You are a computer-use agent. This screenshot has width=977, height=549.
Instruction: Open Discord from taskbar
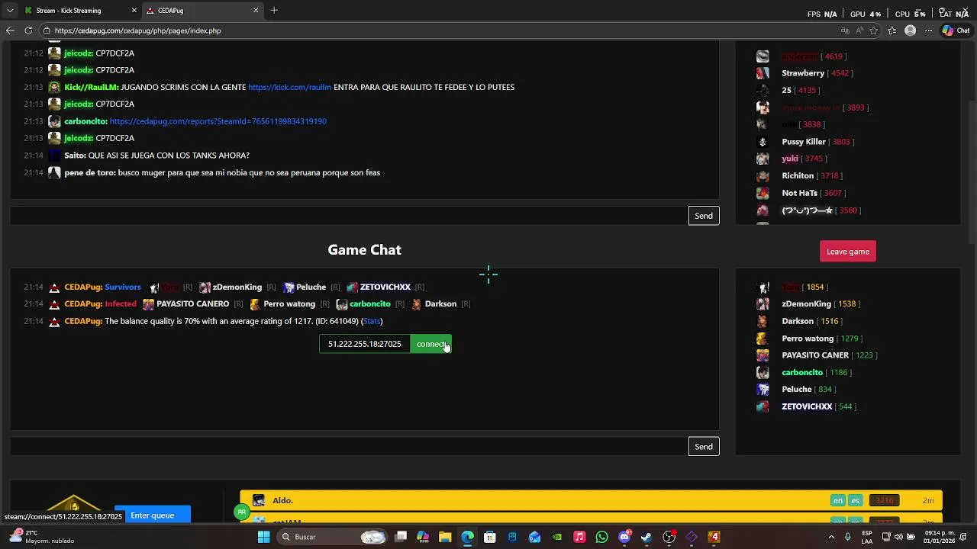pyautogui.click(x=624, y=537)
